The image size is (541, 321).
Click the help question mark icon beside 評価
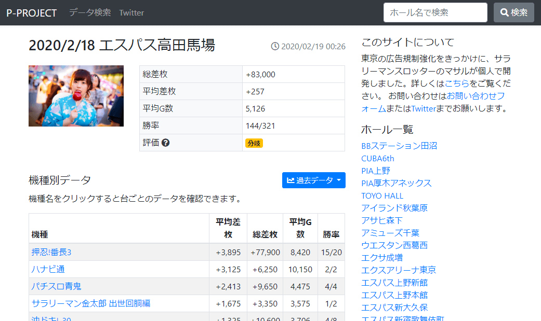(x=165, y=143)
